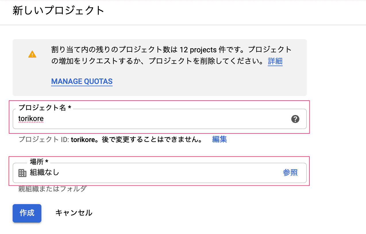Viewport: 366px width, 234px height.
Task: Select the torikore text in the name field
Action: pyautogui.click(x=31, y=118)
